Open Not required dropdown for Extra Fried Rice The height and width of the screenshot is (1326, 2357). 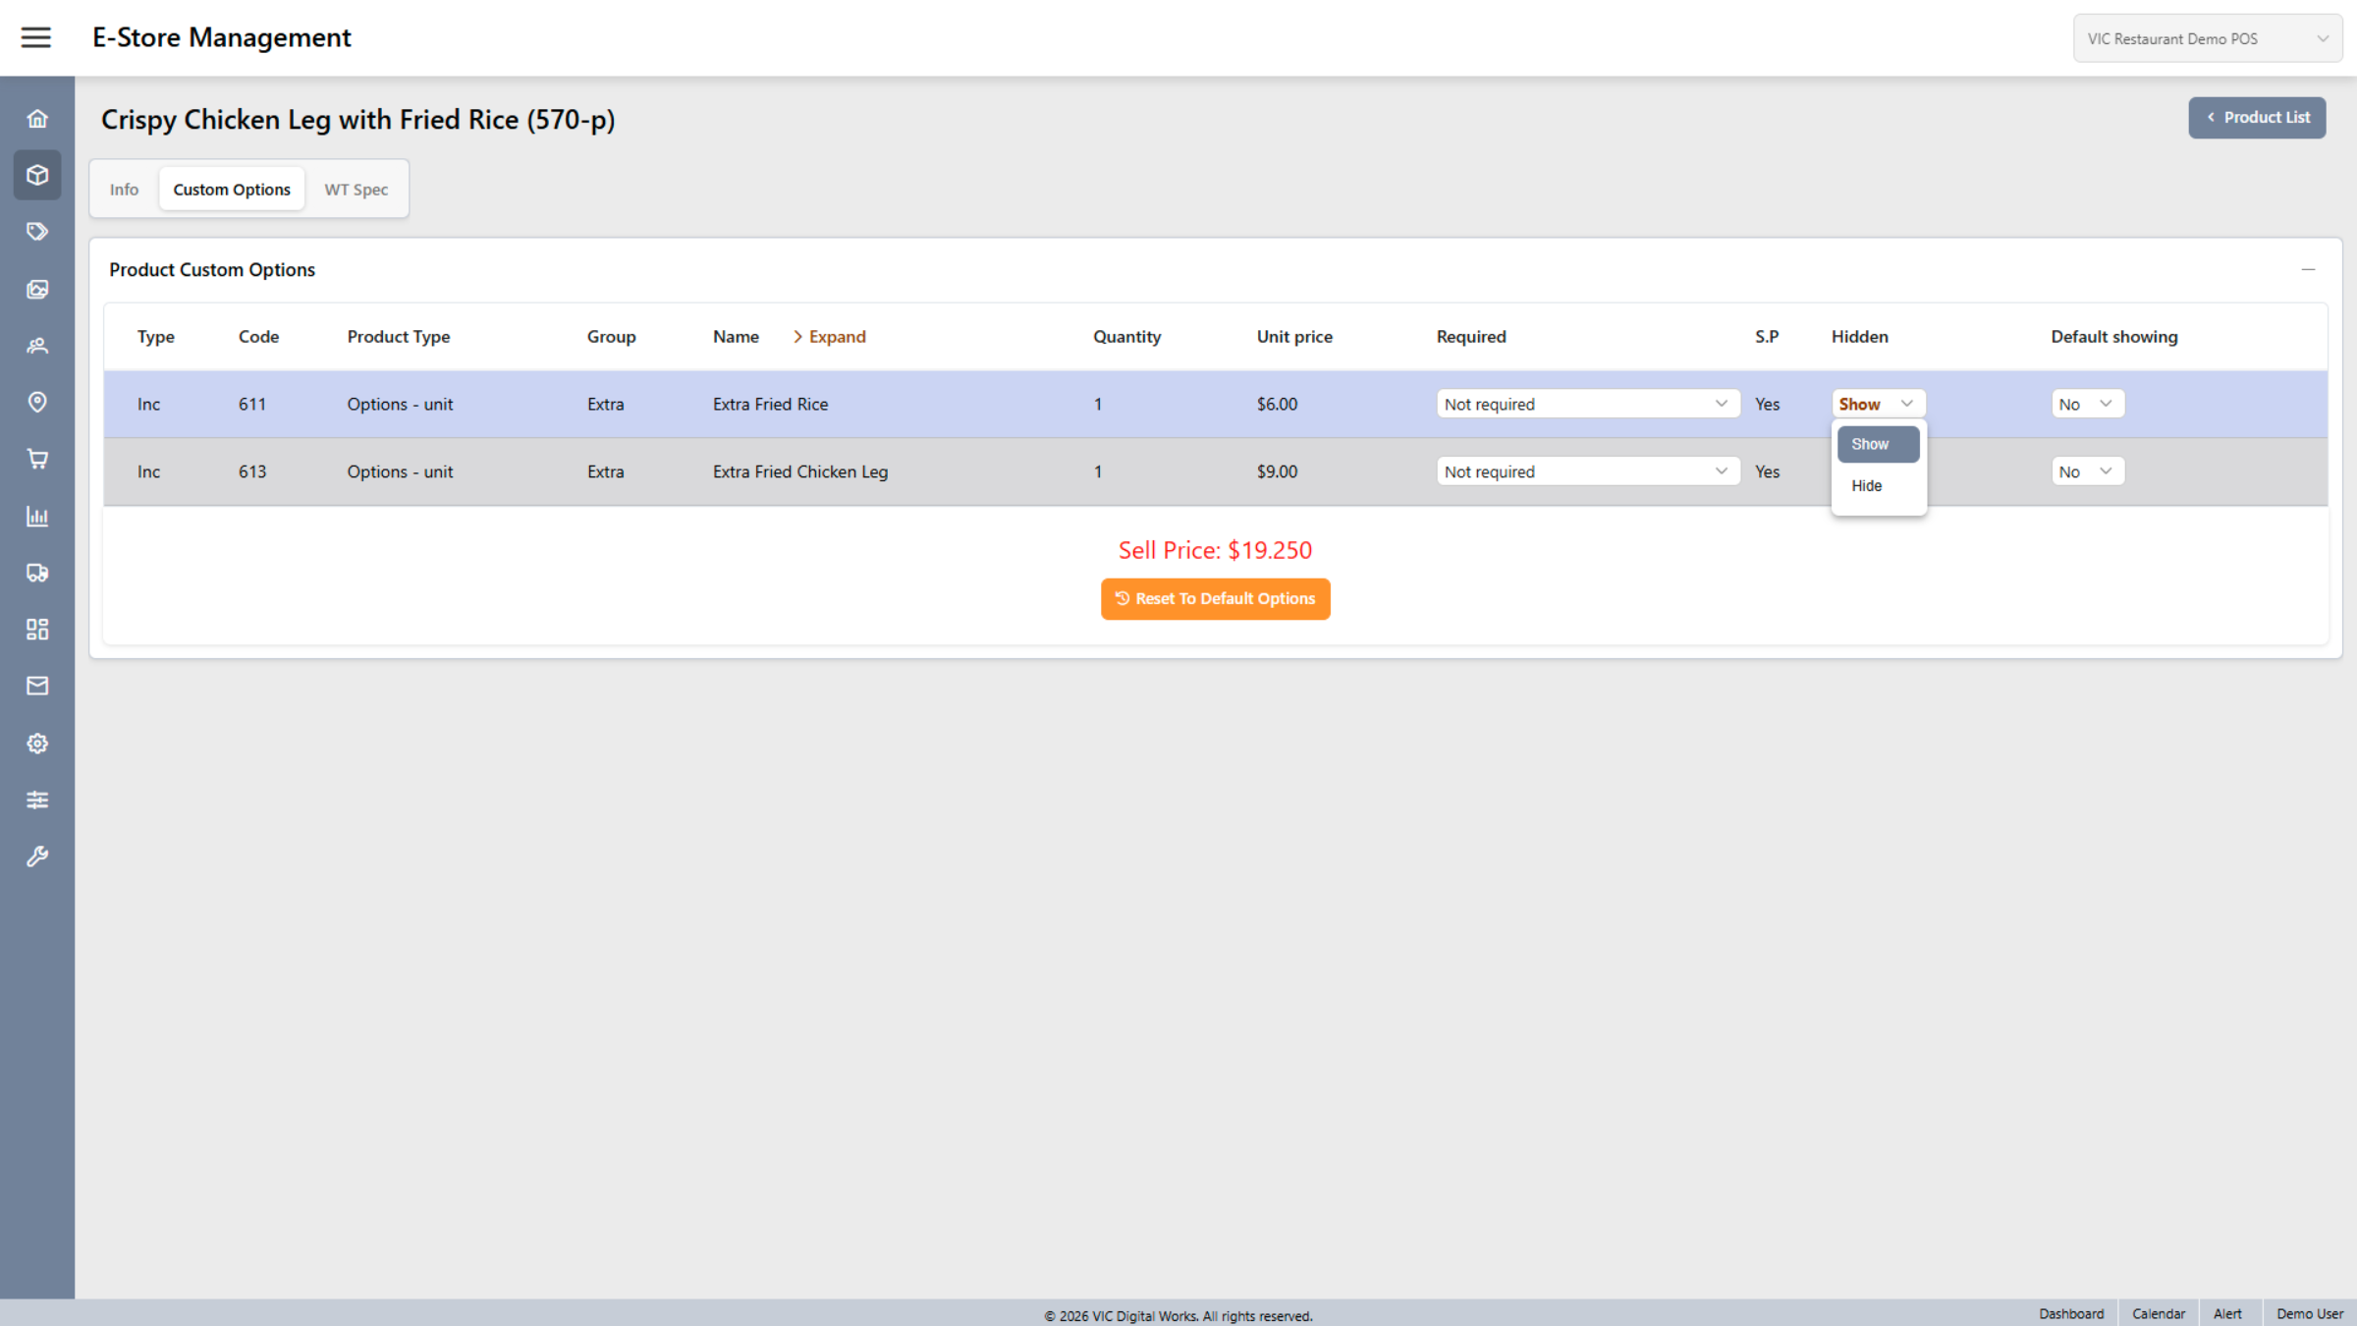pyautogui.click(x=1586, y=403)
